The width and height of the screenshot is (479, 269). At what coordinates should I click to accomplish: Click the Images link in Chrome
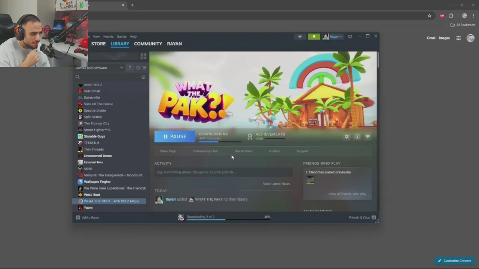click(x=444, y=38)
